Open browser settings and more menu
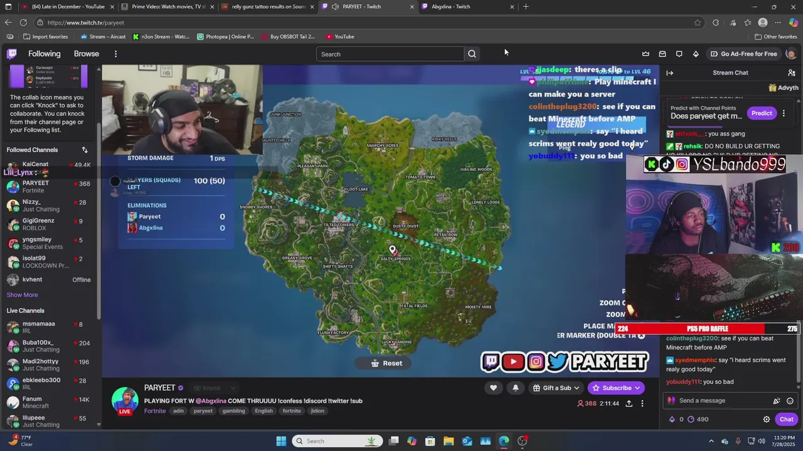803x451 pixels. click(778, 23)
